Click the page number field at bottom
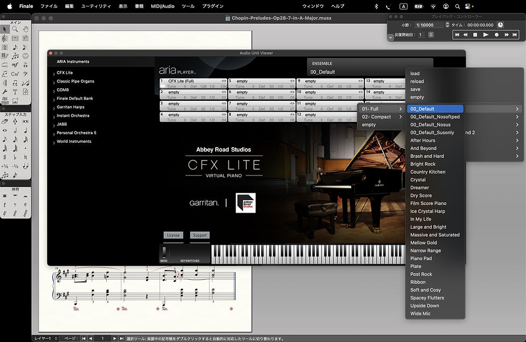The height and width of the screenshot is (342, 526). (103, 338)
